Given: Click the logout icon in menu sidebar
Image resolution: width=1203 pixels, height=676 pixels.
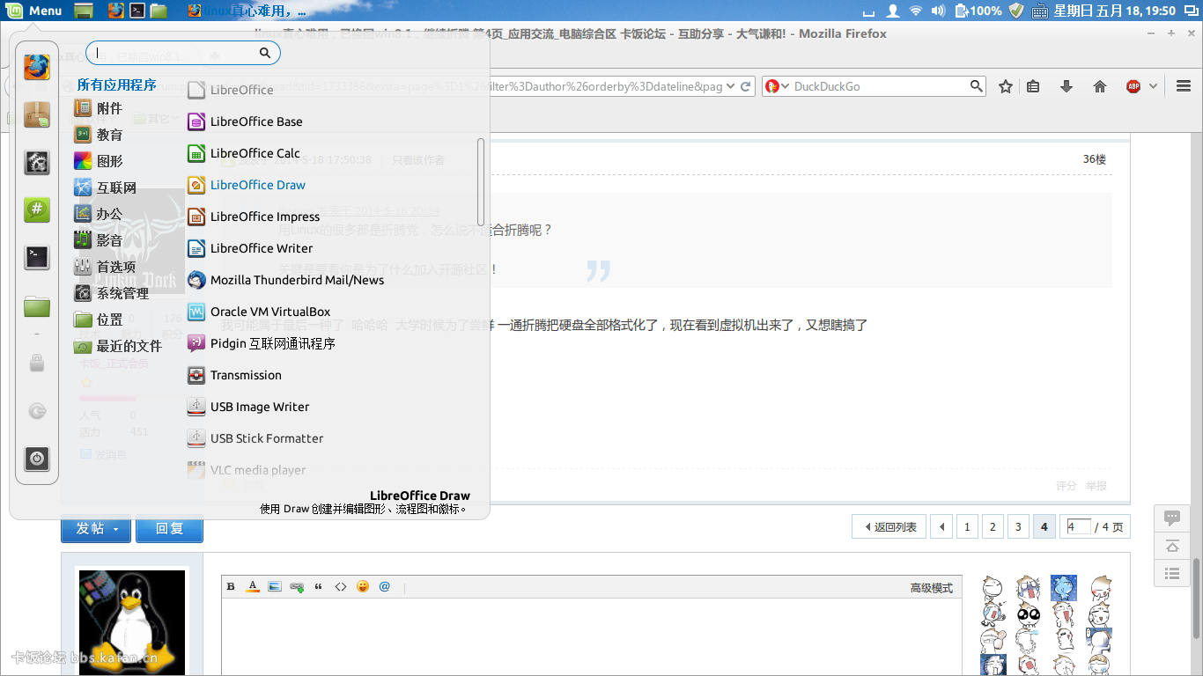Looking at the screenshot, I should (x=36, y=410).
